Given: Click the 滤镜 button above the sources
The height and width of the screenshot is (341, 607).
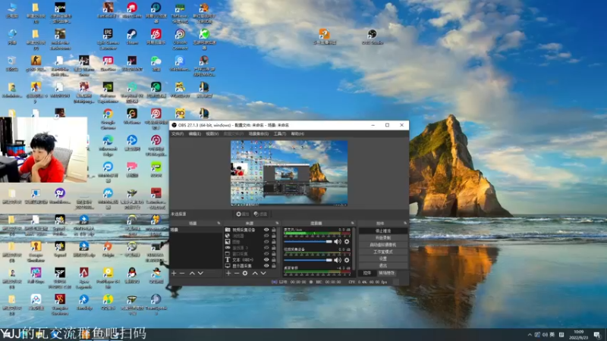Looking at the screenshot, I should (x=260, y=214).
